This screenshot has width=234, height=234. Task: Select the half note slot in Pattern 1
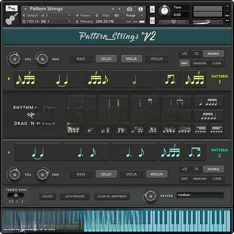[x=135, y=79]
